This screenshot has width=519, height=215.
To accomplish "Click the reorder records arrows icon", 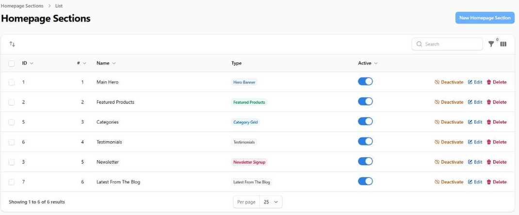I will coord(12,44).
